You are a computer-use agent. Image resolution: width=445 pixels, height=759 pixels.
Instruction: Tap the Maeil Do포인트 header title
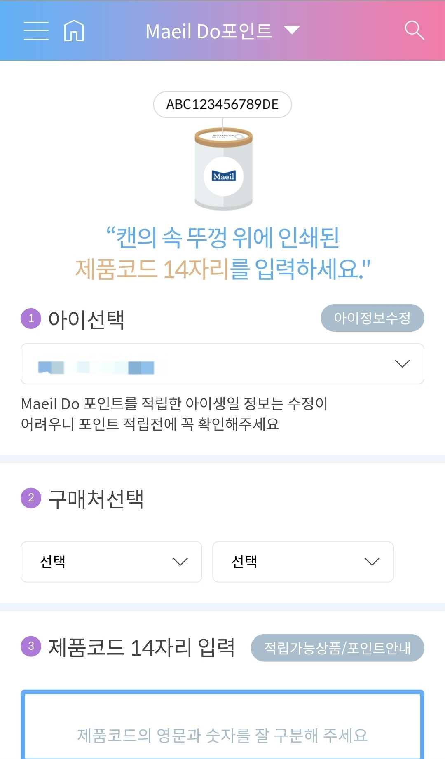tap(209, 31)
